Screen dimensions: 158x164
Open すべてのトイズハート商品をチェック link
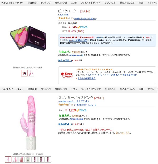click(121, 75)
